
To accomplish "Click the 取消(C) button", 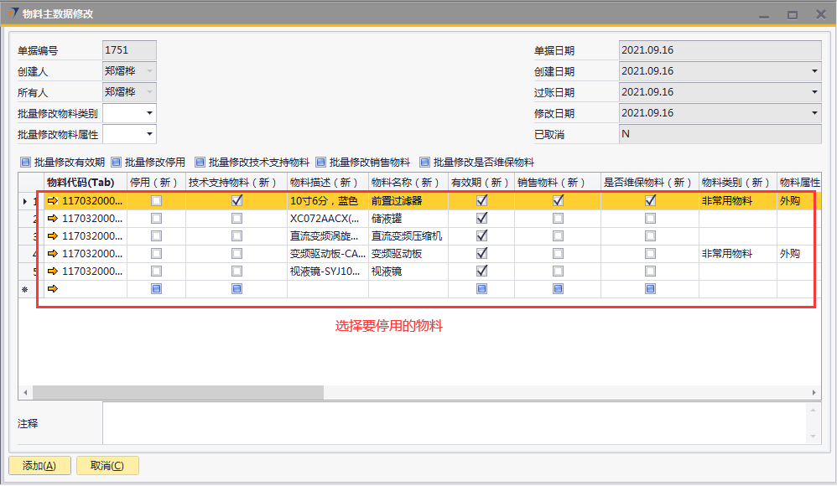I will click(x=107, y=466).
